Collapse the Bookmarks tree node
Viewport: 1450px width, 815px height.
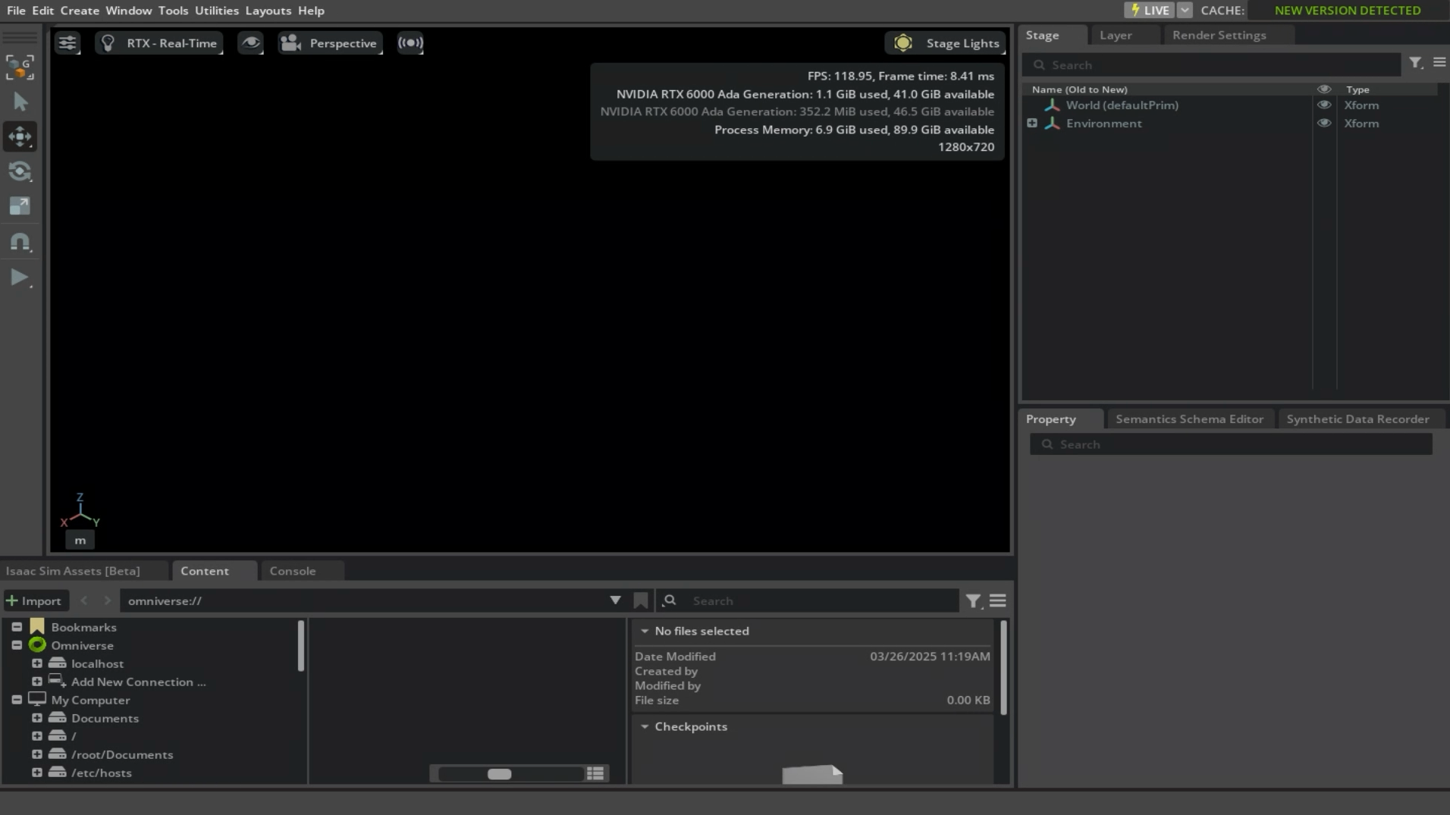[17, 627]
